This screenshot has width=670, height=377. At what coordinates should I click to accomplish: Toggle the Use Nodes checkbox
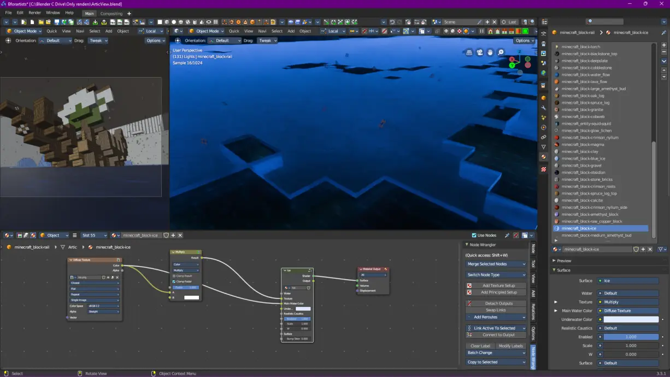tap(475, 235)
